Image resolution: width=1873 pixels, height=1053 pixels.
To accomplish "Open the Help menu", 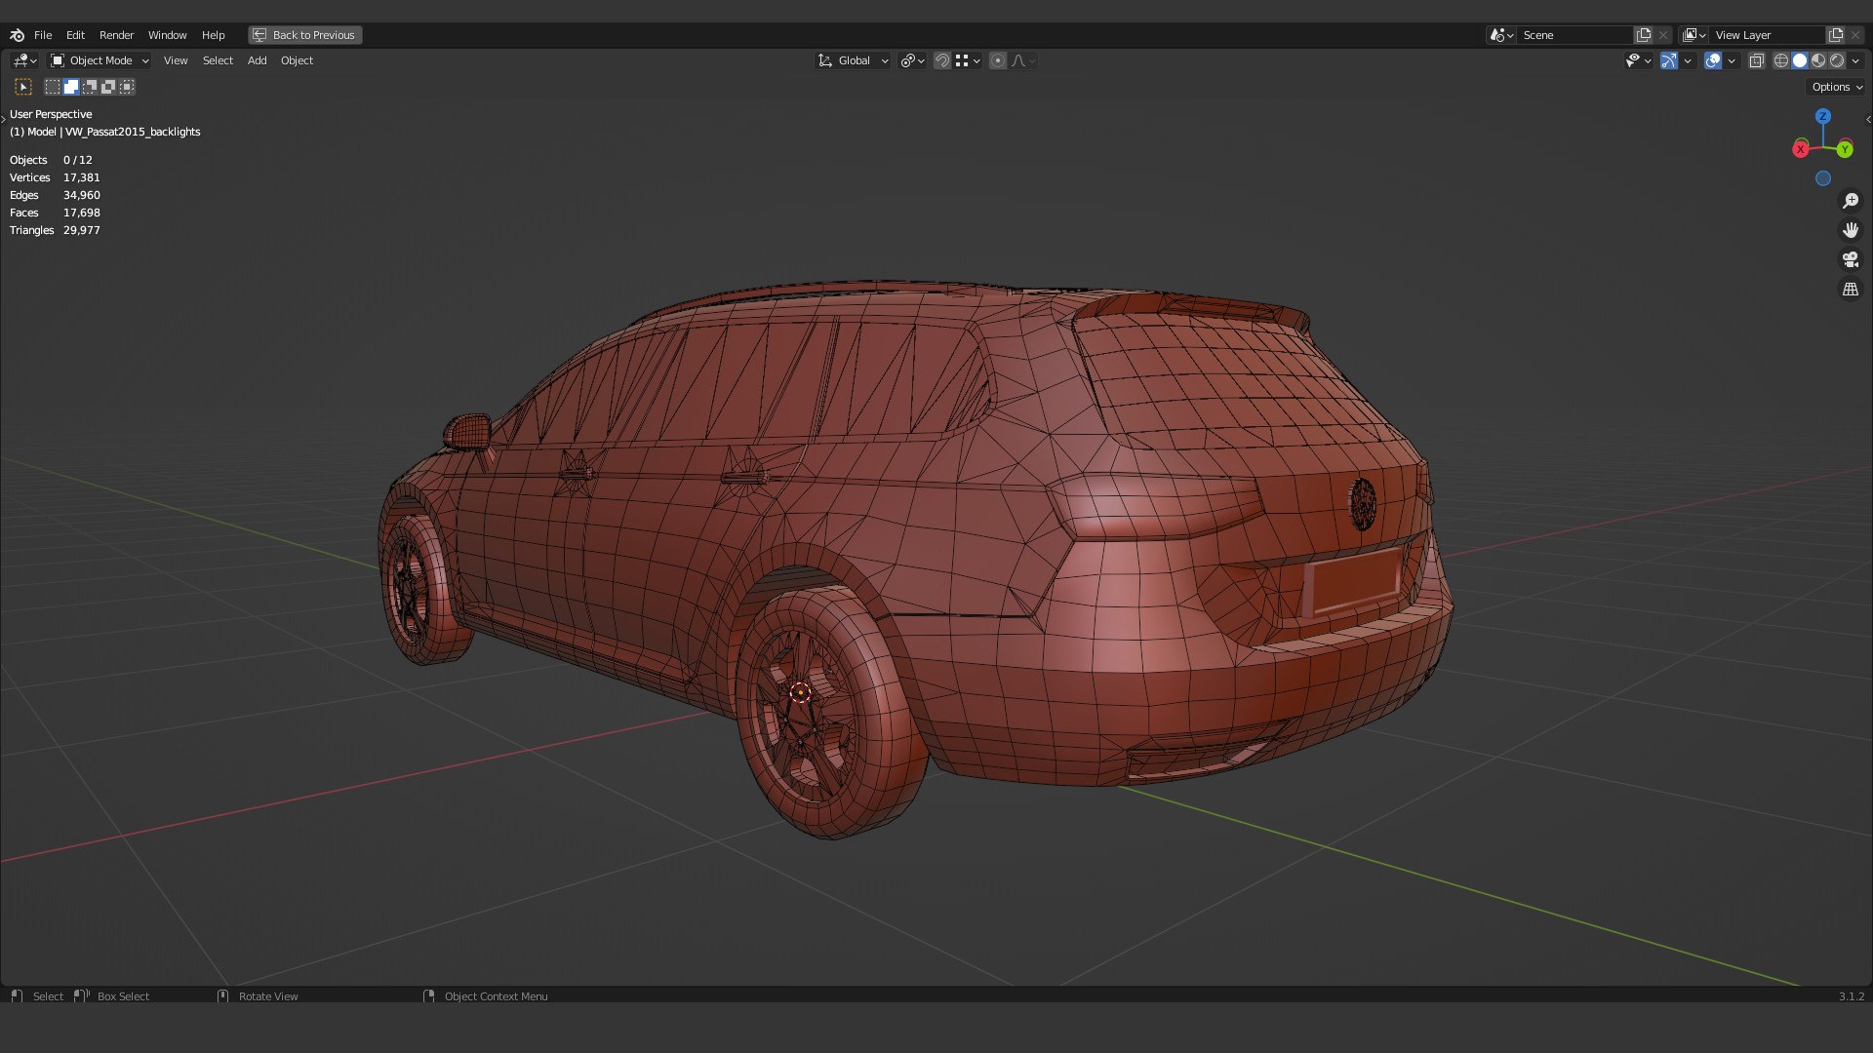I will pyautogui.click(x=213, y=35).
